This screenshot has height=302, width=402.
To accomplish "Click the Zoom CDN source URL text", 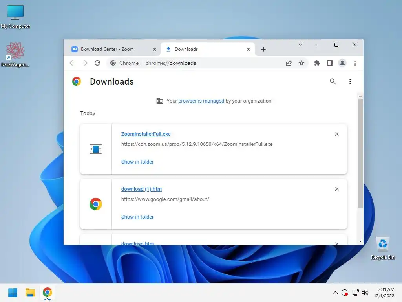I will 197,144.
